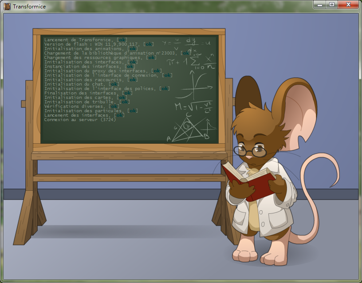This screenshot has height=283, width=362.
Task: Click the "Transformice" window title text
Action: [x=29, y=7]
